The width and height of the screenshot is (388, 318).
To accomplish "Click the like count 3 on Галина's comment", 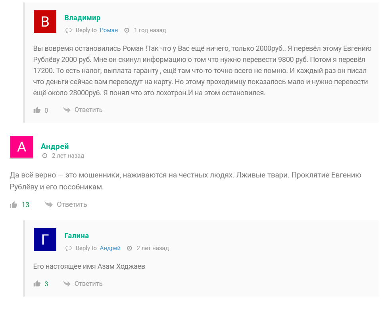I will coord(46,284).
